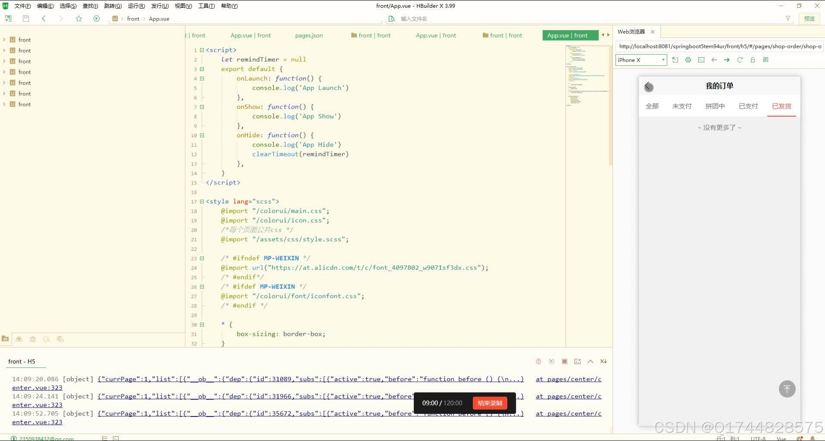Open the 帮助(Y) menu
This screenshot has width=825, height=441.
click(229, 6)
